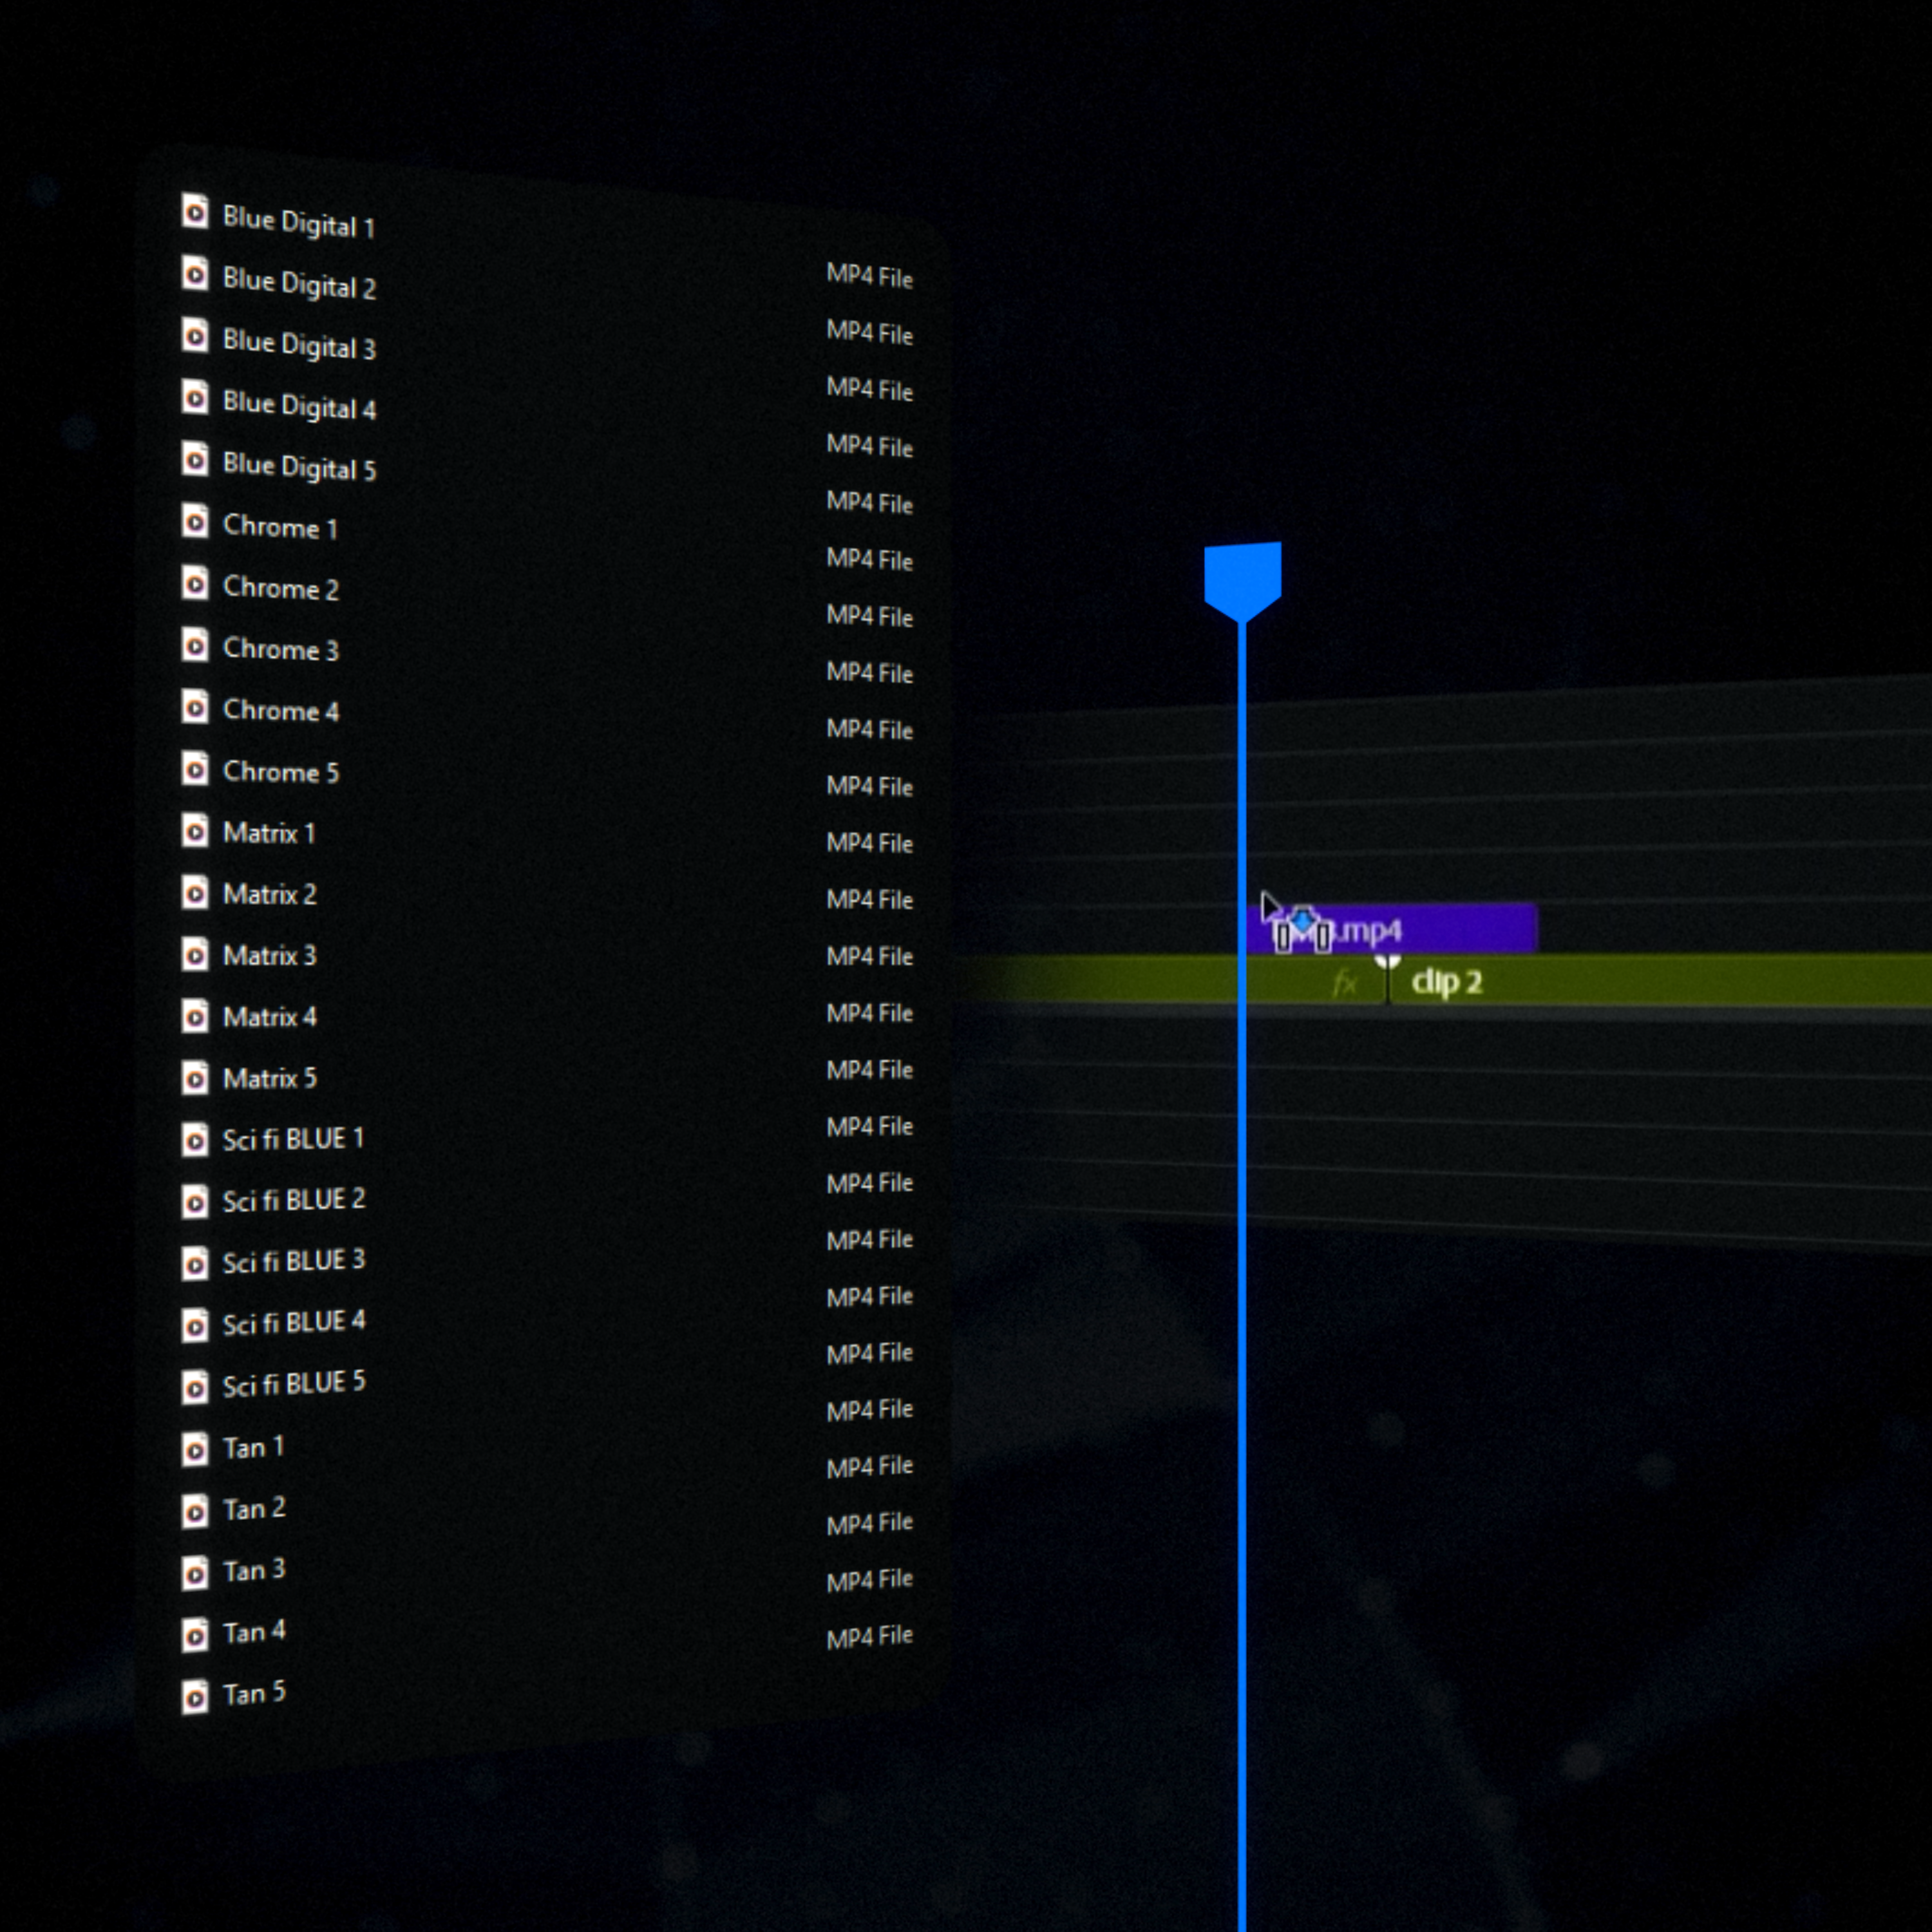The height and width of the screenshot is (1932, 1932).
Task: Select the Chrome 5 file
Action: (x=280, y=771)
